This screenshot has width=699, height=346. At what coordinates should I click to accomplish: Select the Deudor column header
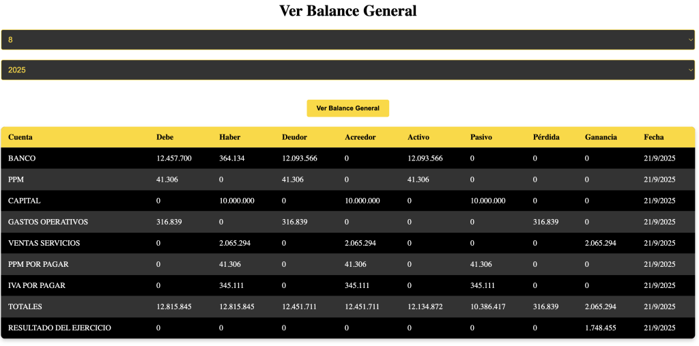coord(294,137)
